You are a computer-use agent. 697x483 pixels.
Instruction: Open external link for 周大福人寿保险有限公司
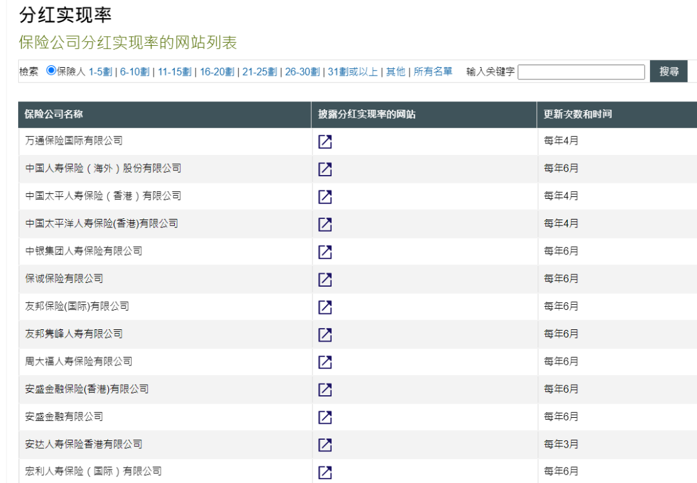325,362
